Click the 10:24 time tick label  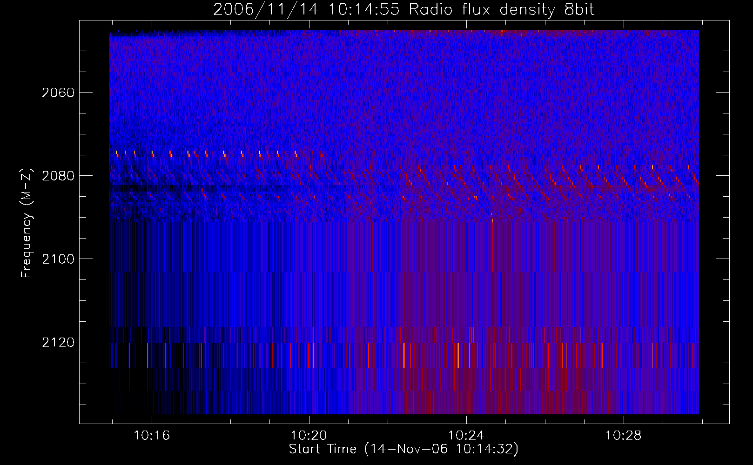tap(466, 436)
